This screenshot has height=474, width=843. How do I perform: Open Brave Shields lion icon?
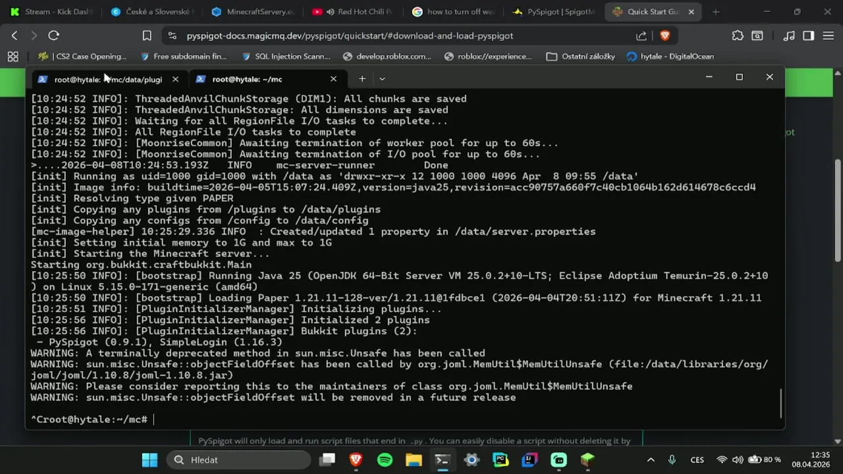point(665,36)
